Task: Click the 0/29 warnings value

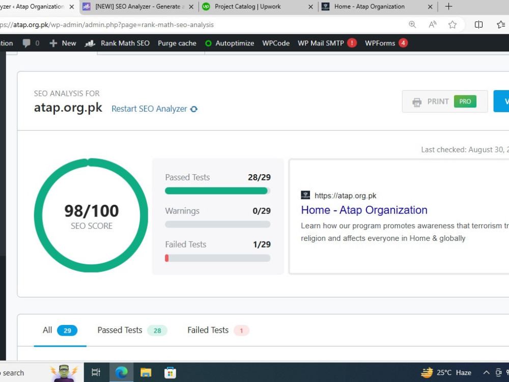Action: tap(262, 211)
